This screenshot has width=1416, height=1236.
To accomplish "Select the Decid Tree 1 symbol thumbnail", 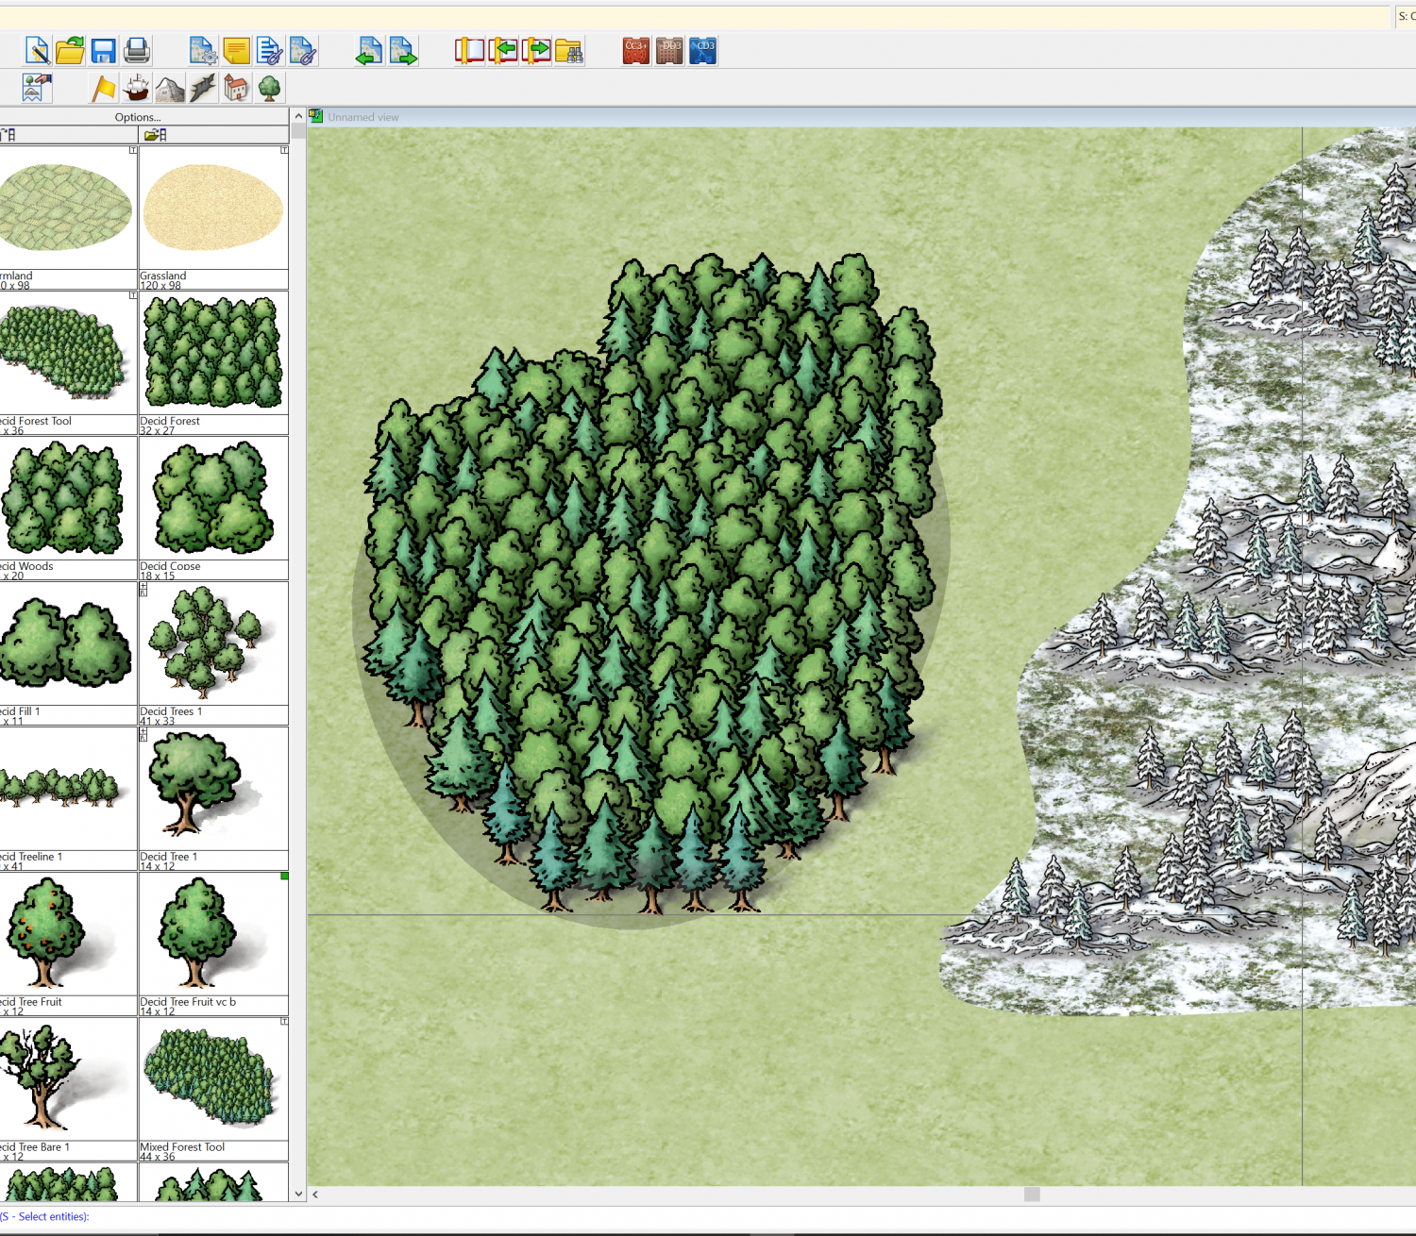I will tap(213, 789).
